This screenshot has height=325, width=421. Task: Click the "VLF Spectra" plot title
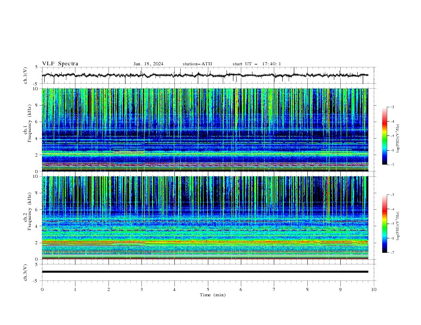[x=60, y=64]
